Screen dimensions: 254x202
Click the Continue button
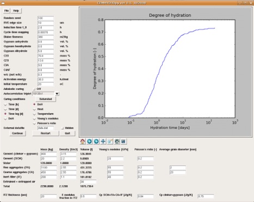[x=17, y=133]
